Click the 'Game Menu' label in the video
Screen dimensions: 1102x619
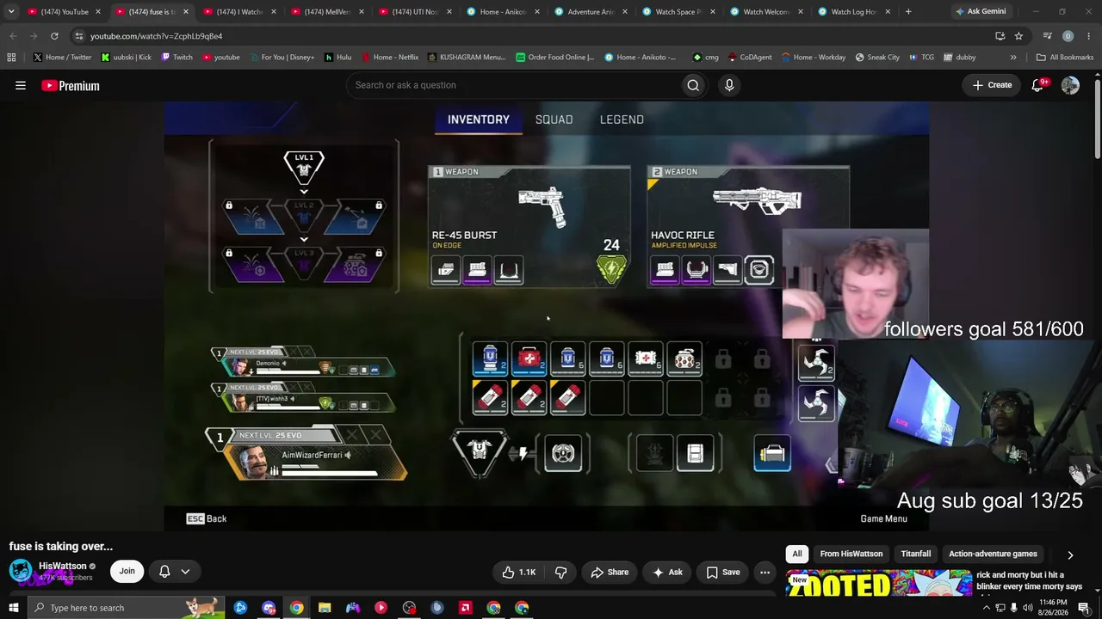[884, 518]
